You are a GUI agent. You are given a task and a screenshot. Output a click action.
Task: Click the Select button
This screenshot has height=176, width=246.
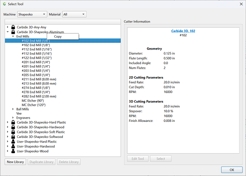161,159
